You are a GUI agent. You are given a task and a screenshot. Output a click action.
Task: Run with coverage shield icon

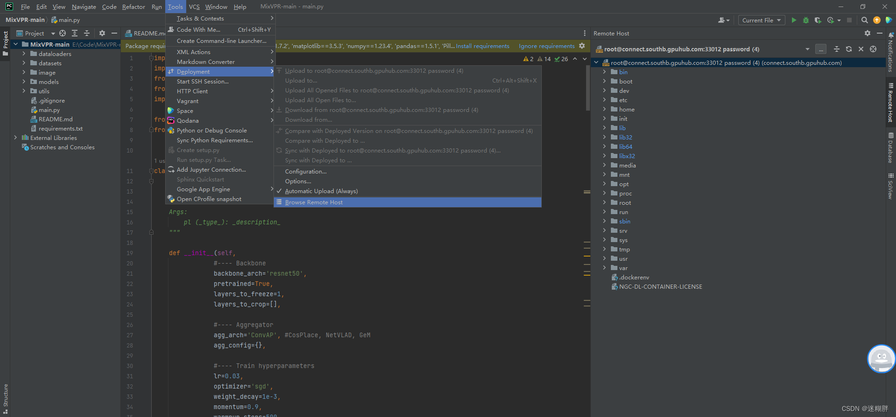pyautogui.click(x=818, y=20)
